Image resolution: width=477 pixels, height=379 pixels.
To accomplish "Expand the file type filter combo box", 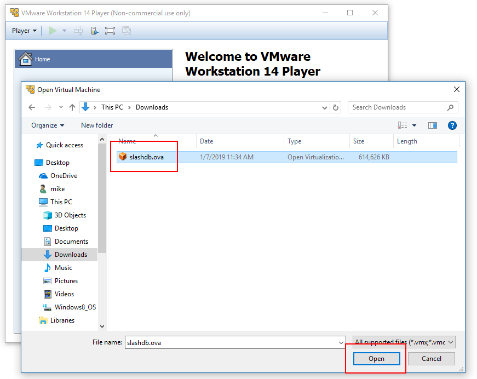I will [x=404, y=342].
